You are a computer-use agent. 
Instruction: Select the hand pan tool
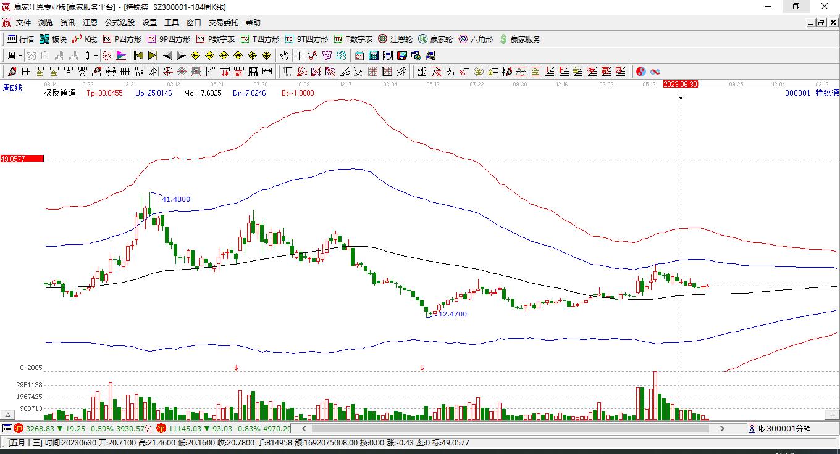pyautogui.click(x=284, y=56)
